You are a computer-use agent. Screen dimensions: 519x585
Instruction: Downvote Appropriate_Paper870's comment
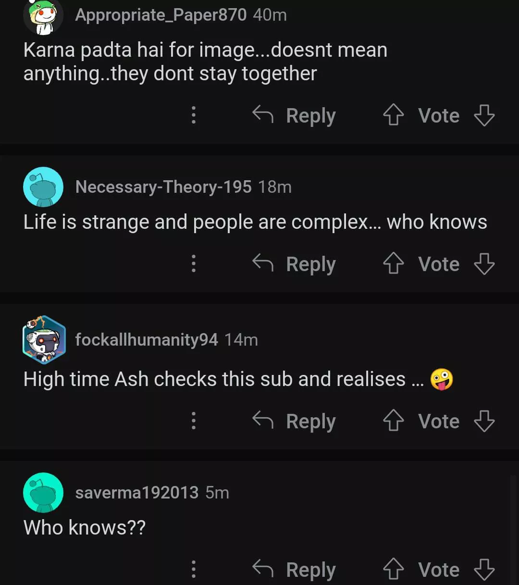(484, 115)
